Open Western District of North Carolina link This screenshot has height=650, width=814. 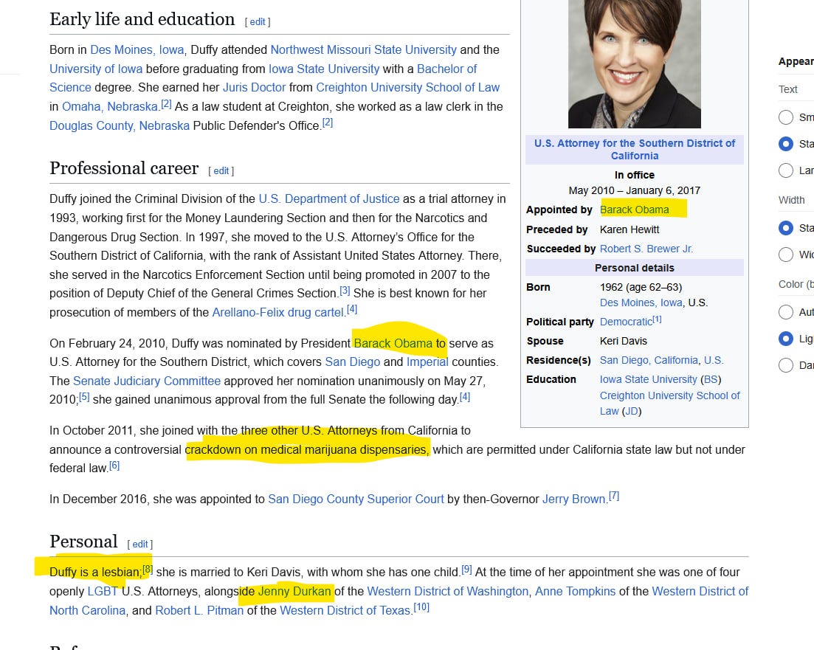(700, 591)
